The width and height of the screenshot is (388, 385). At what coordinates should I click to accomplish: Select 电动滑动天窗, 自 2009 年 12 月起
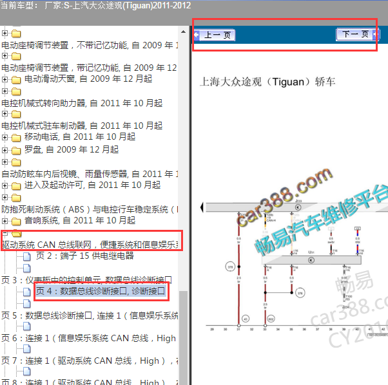(x=88, y=79)
